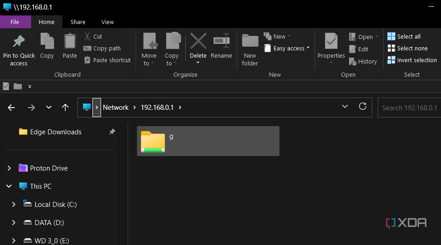Open Delete options dropdown arrow
This screenshot has height=245, width=441.
(x=198, y=63)
